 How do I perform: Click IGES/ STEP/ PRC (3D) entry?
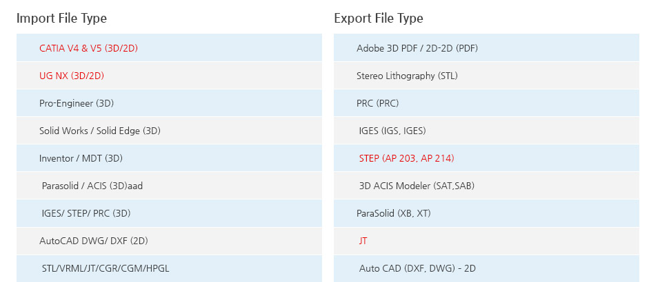86,213
